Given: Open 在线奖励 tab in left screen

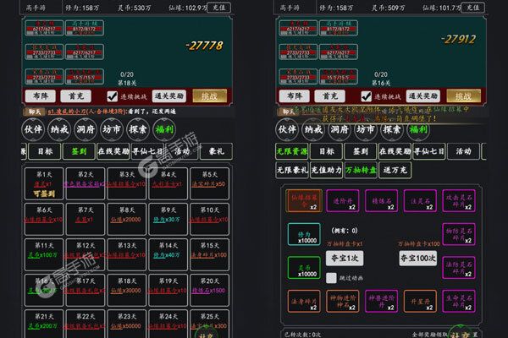Looking at the screenshot, I should [113, 151].
